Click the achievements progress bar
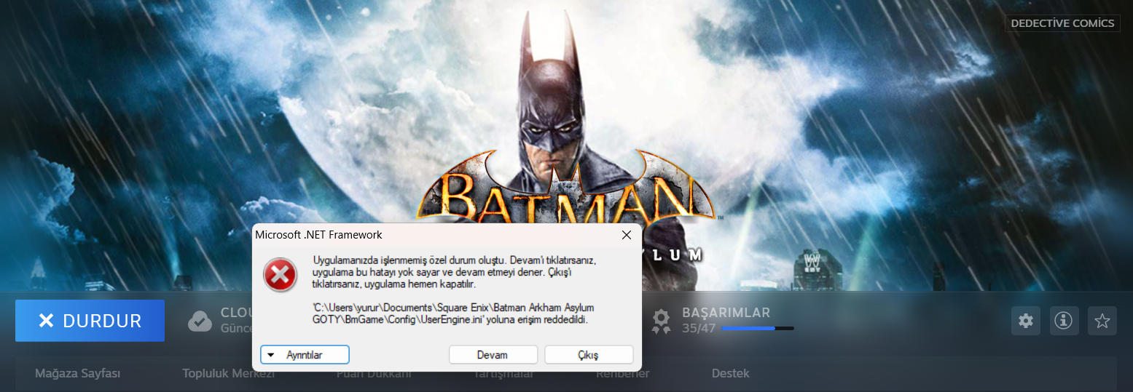Screen dimensions: 1133x392 (x=757, y=329)
